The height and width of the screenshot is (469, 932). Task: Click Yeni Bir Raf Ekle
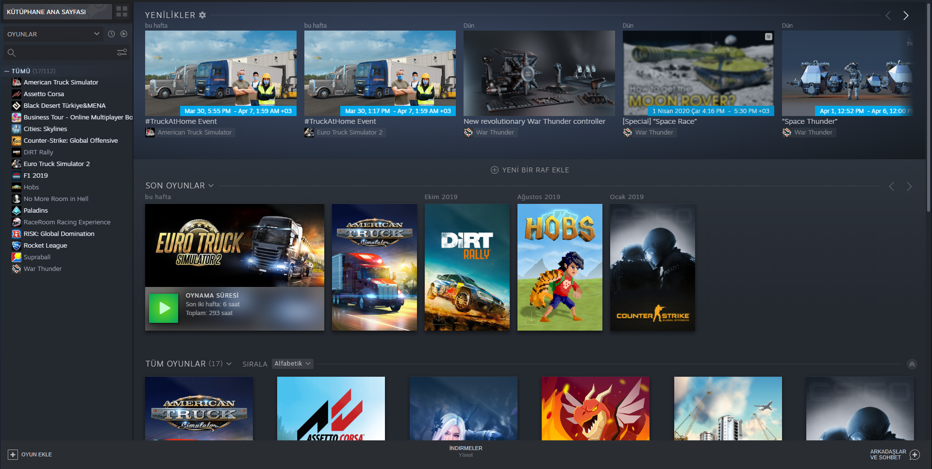[x=530, y=170]
